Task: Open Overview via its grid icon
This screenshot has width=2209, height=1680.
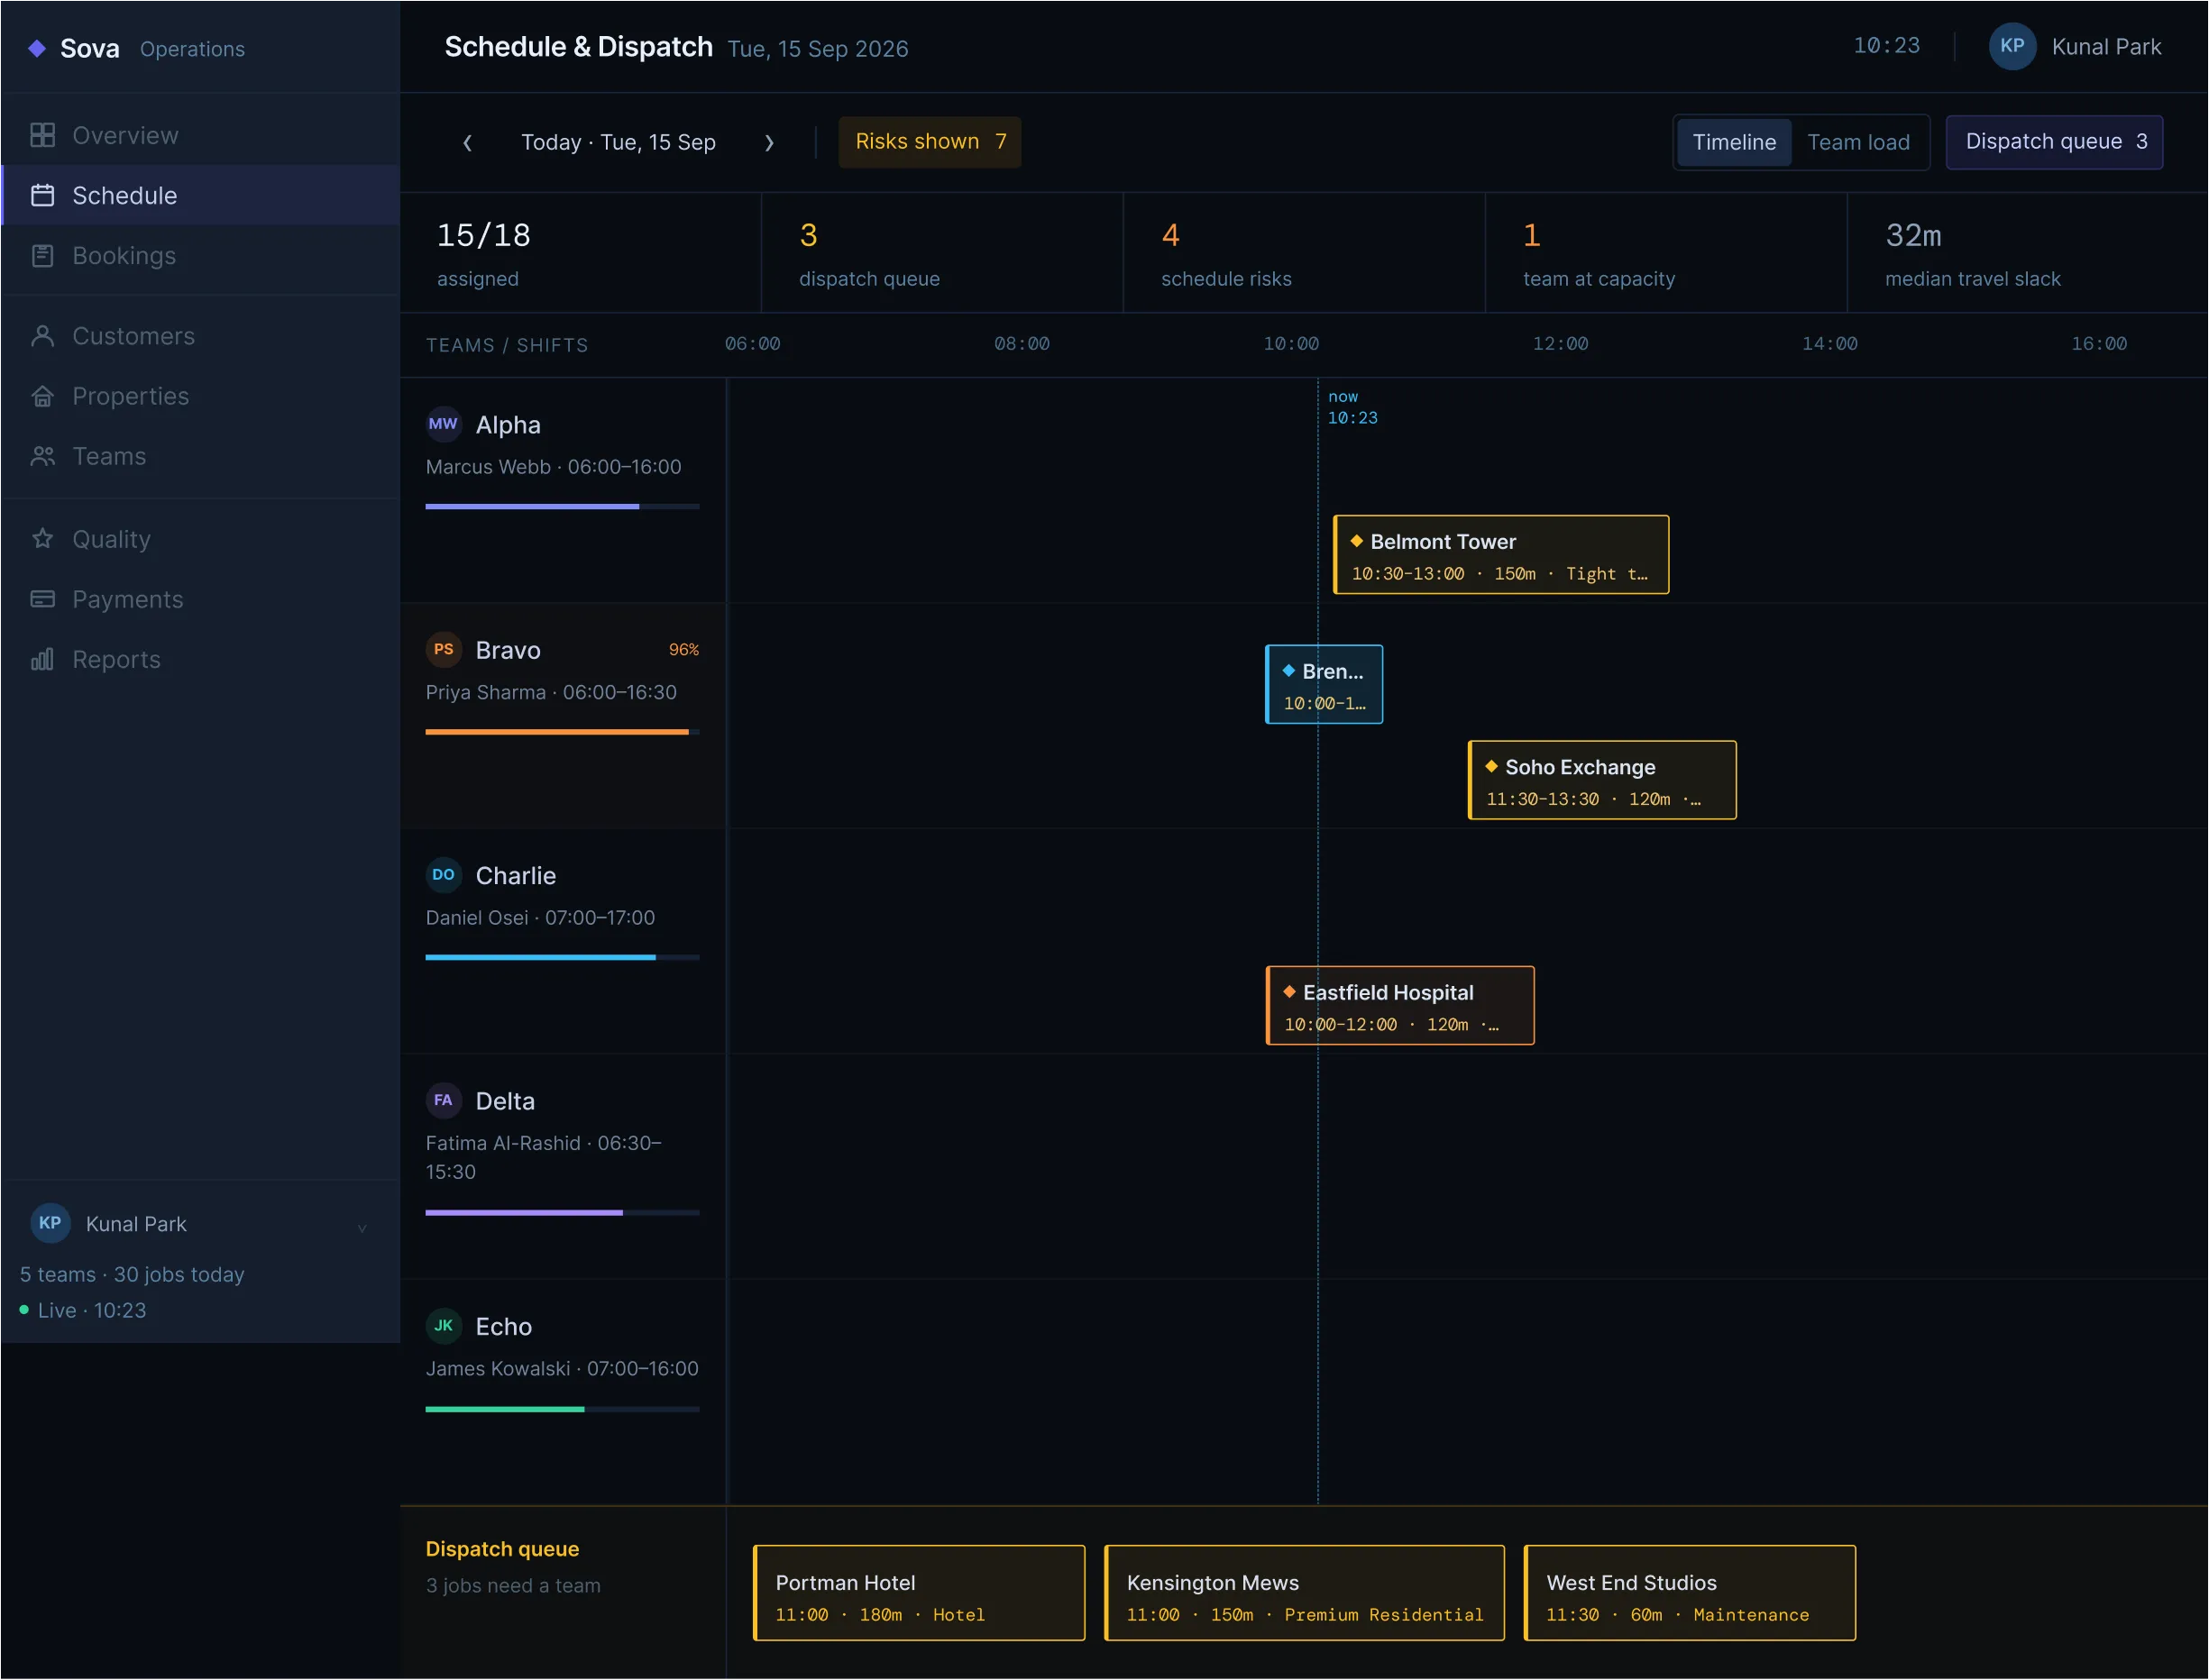Action: point(42,135)
